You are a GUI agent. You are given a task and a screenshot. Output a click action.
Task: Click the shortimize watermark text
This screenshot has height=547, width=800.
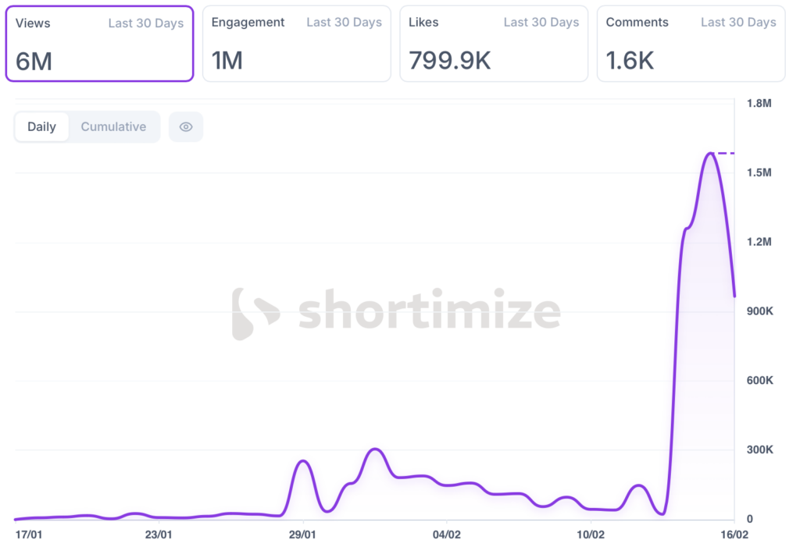429,312
